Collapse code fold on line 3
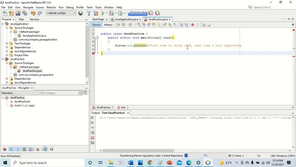This screenshot has height=167, width=296. point(97,38)
